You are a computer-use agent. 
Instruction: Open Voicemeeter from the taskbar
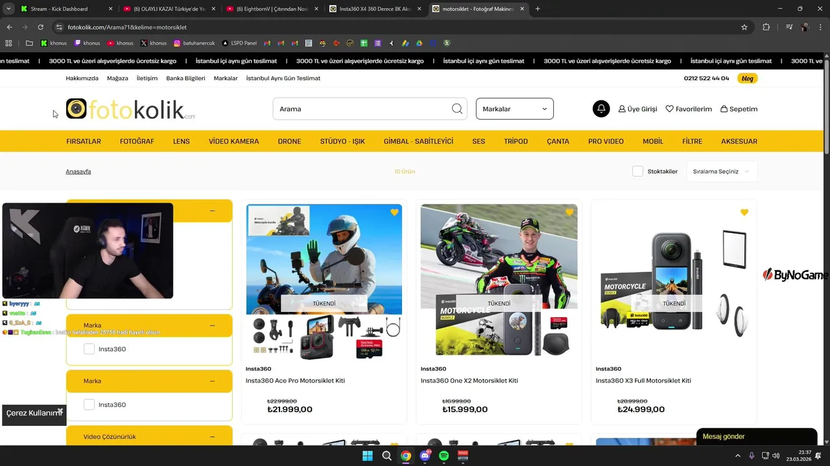point(463,456)
